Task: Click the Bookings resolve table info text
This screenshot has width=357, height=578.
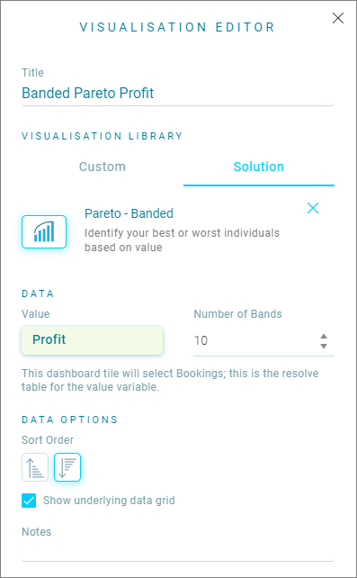Action: click(170, 380)
